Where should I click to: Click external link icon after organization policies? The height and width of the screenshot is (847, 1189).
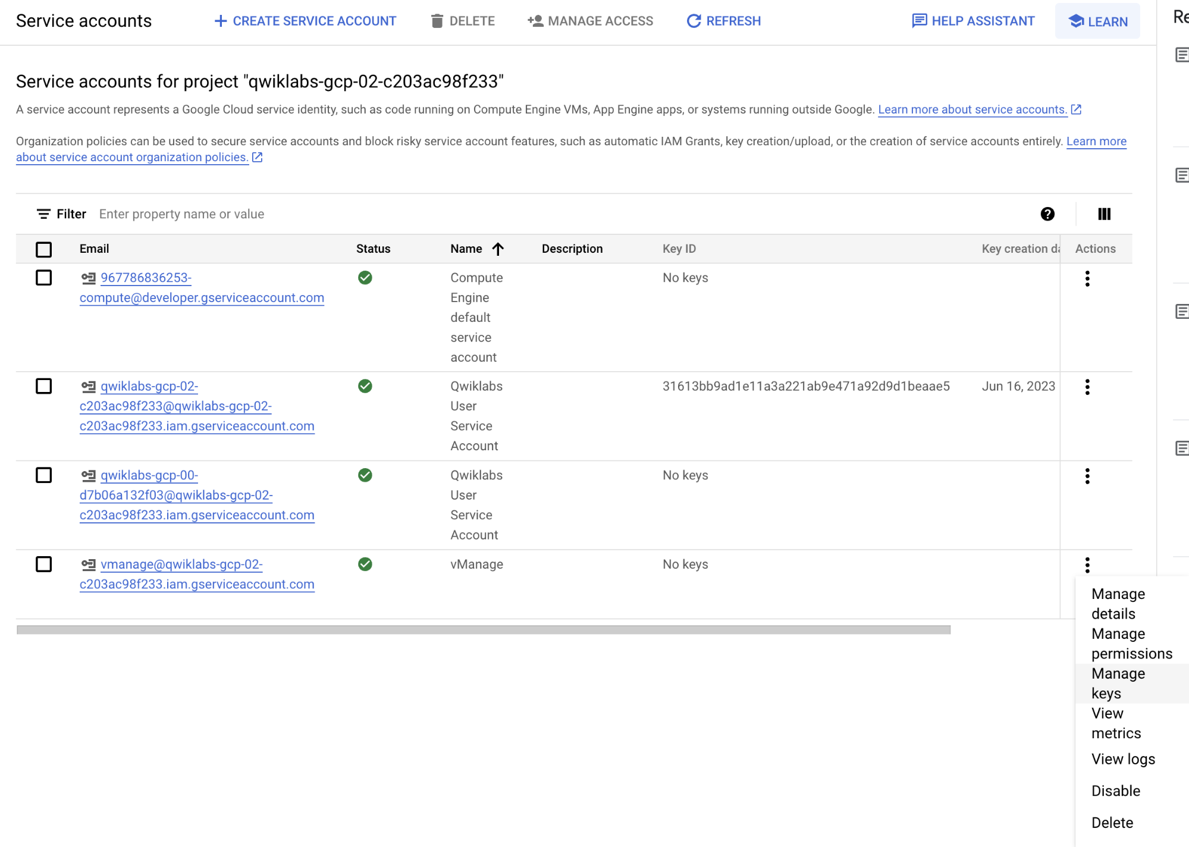click(258, 157)
